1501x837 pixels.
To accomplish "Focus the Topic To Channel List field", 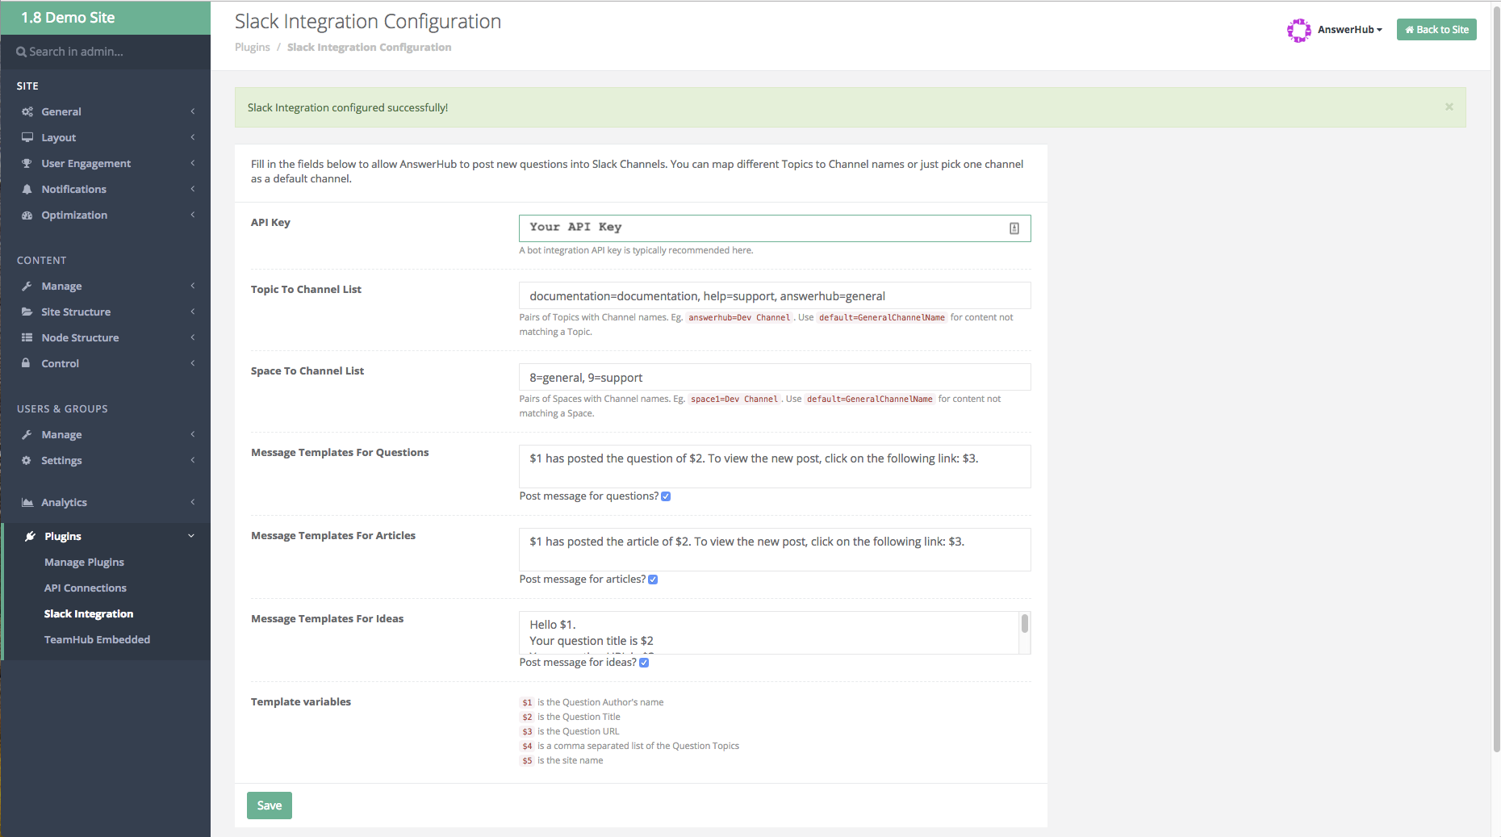I will [775, 295].
